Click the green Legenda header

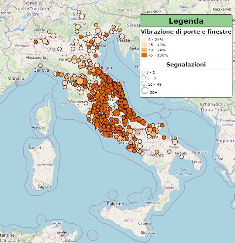[x=186, y=21]
